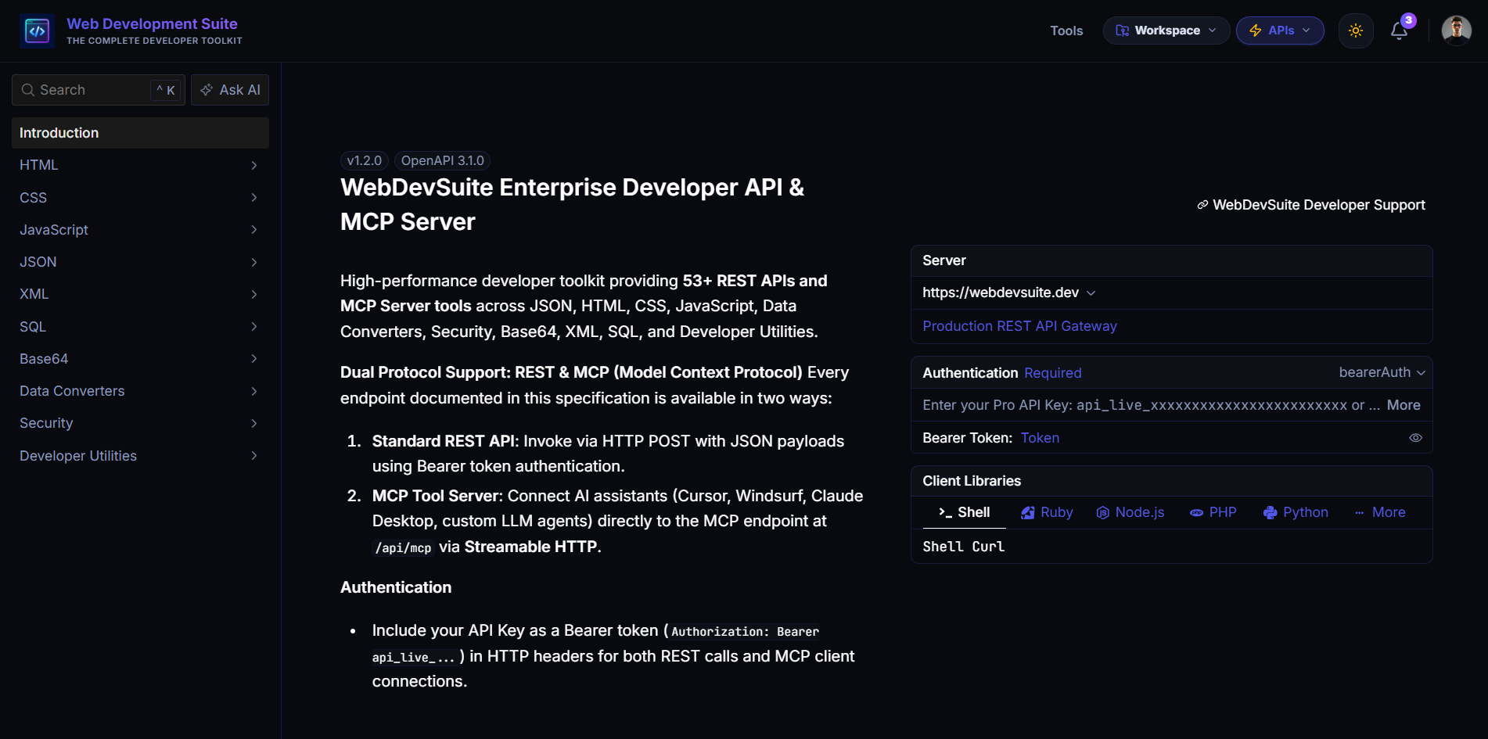This screenshot has width=1488, height=739.
Task: Expand the Base64 sidebar section
Action: (140, 359)
